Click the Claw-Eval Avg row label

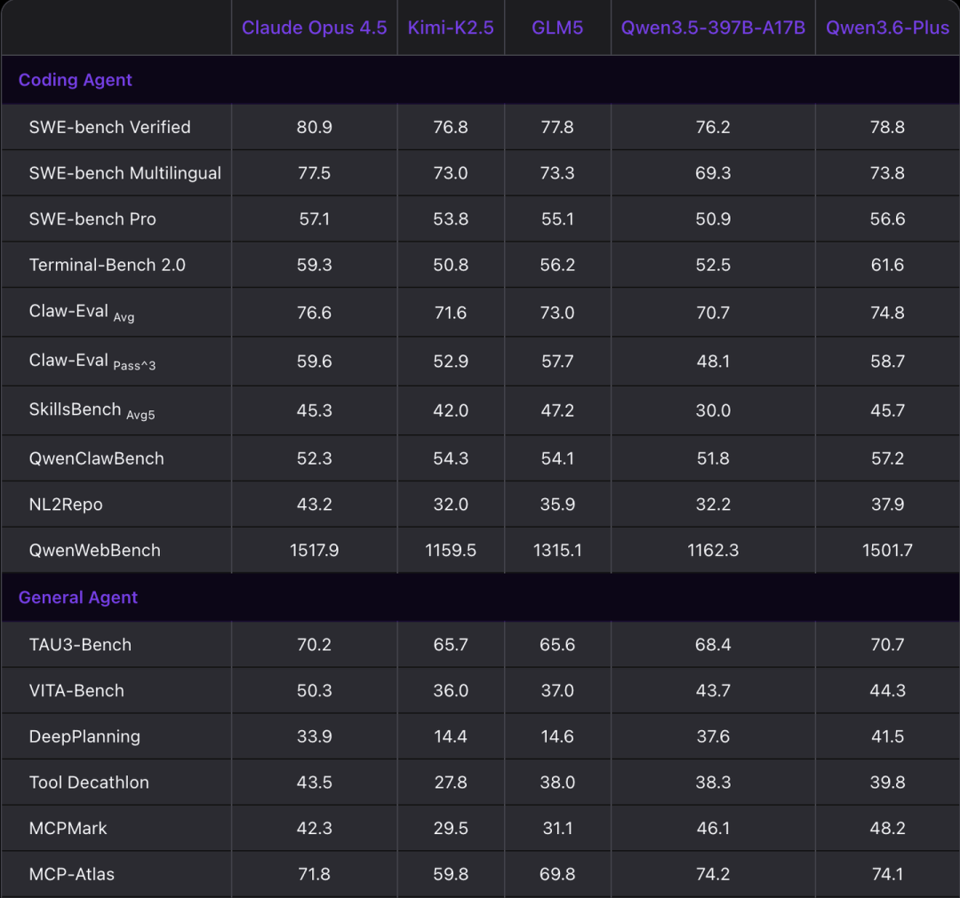pyautogui.click(x=82, y=312)
